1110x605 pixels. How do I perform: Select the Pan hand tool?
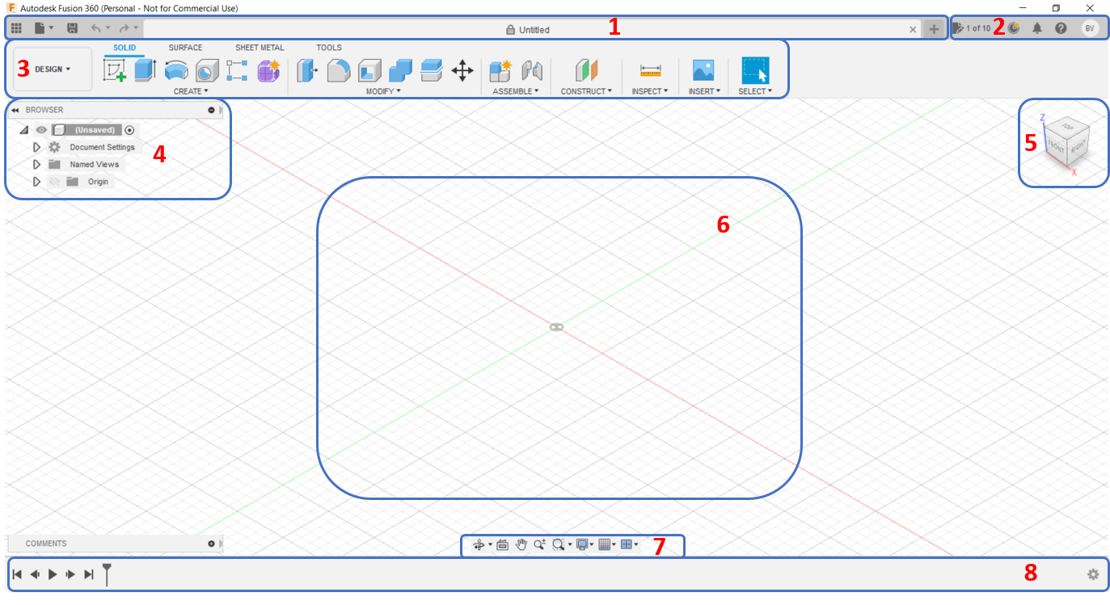[x=521, y=545]
